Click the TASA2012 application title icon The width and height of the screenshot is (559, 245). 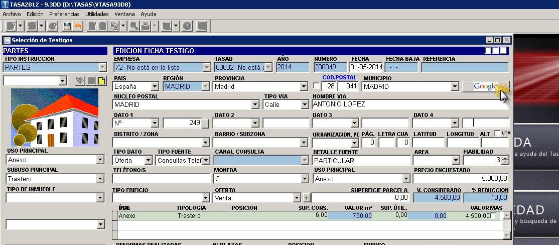pyautogui.click(x=5, y=5)
